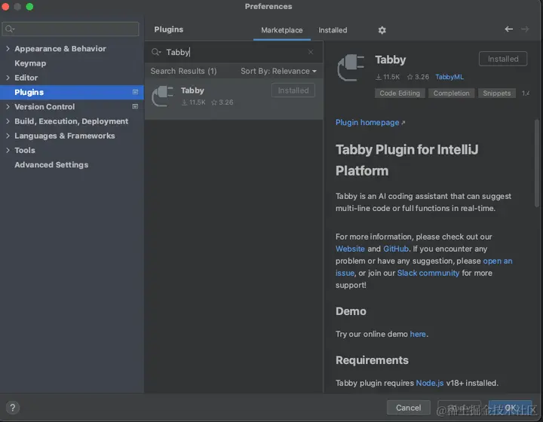Screen dimensions: 543x422
Task: Click the Completion tag
Action: (x=451, y=93)
